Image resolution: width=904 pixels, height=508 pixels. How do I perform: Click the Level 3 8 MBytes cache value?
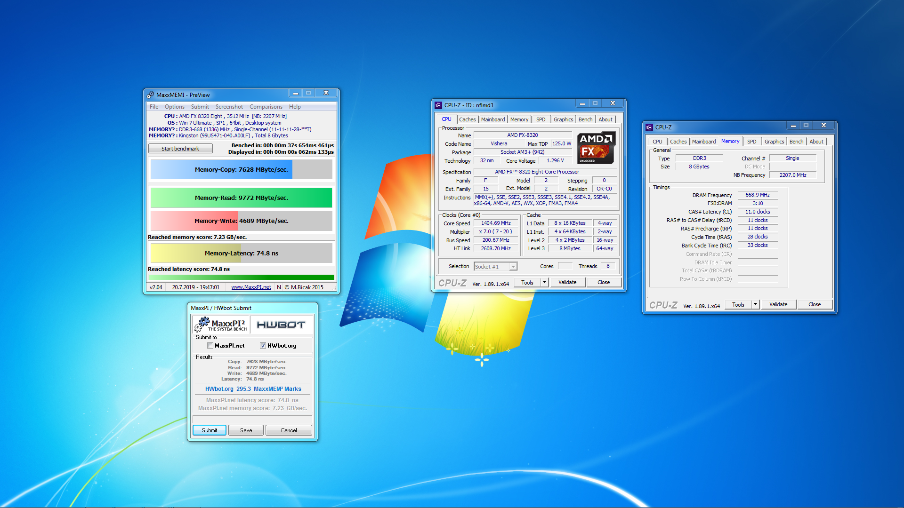[570, 248]
